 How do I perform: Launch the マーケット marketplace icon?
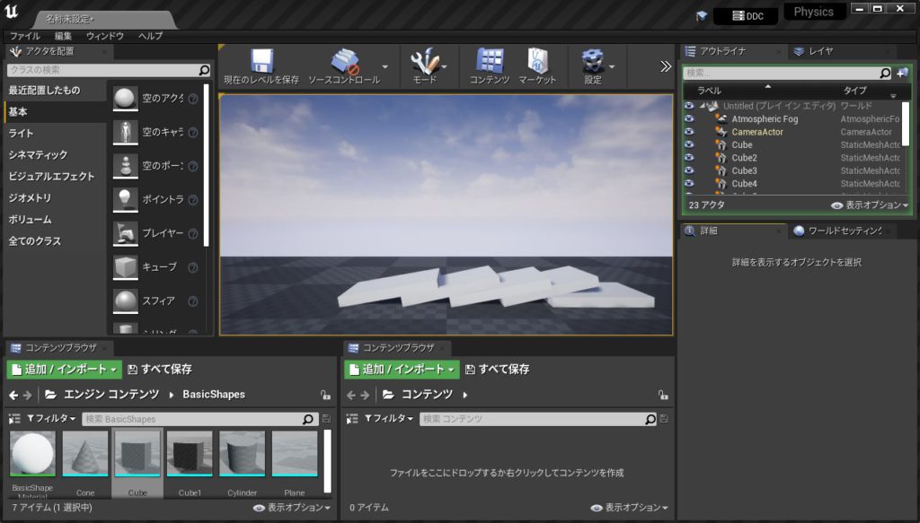click(x=537, y=61)
